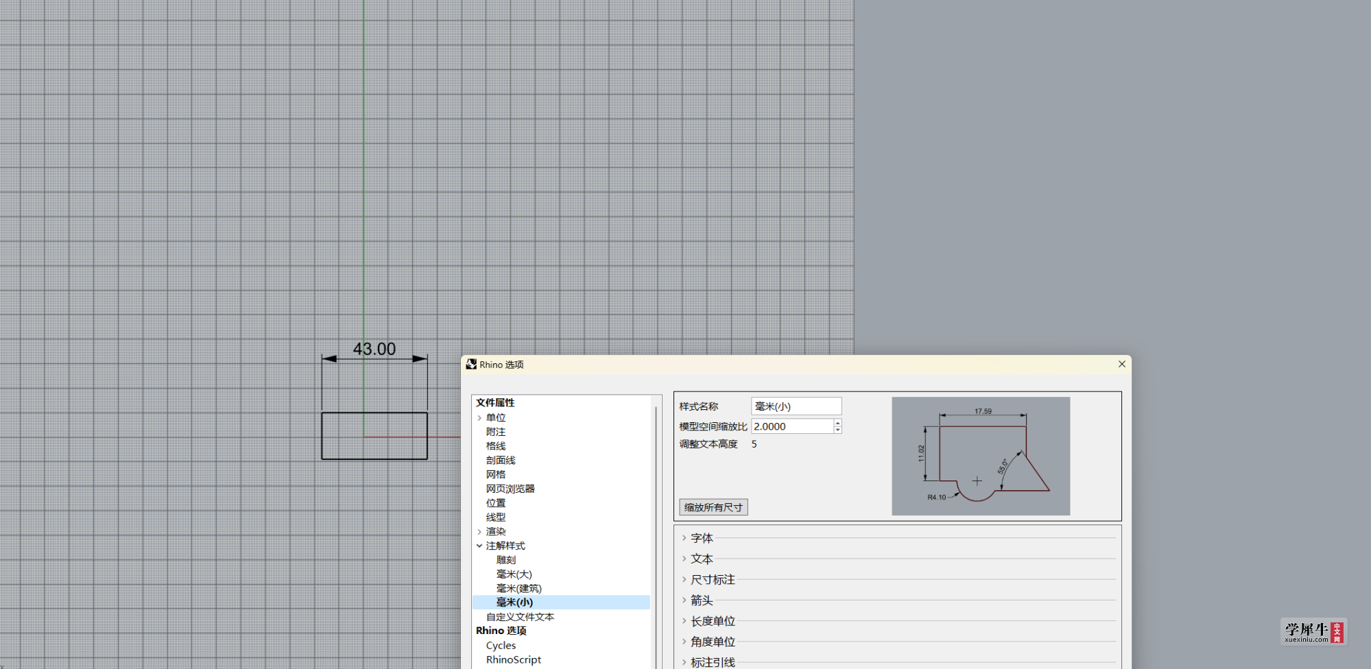
Task: Close the Rhino 选项 dialog
Action: 1122,364
